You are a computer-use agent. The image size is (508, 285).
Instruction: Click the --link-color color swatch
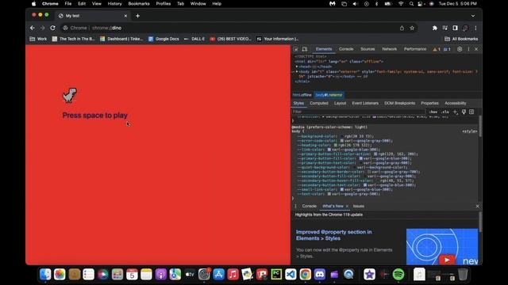point(329,150)
